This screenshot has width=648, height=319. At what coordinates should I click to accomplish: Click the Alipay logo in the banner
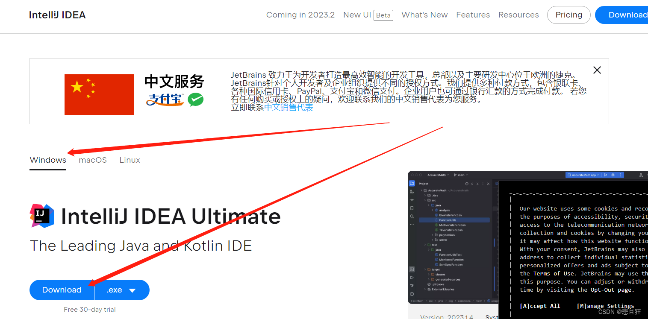(165, 100)
